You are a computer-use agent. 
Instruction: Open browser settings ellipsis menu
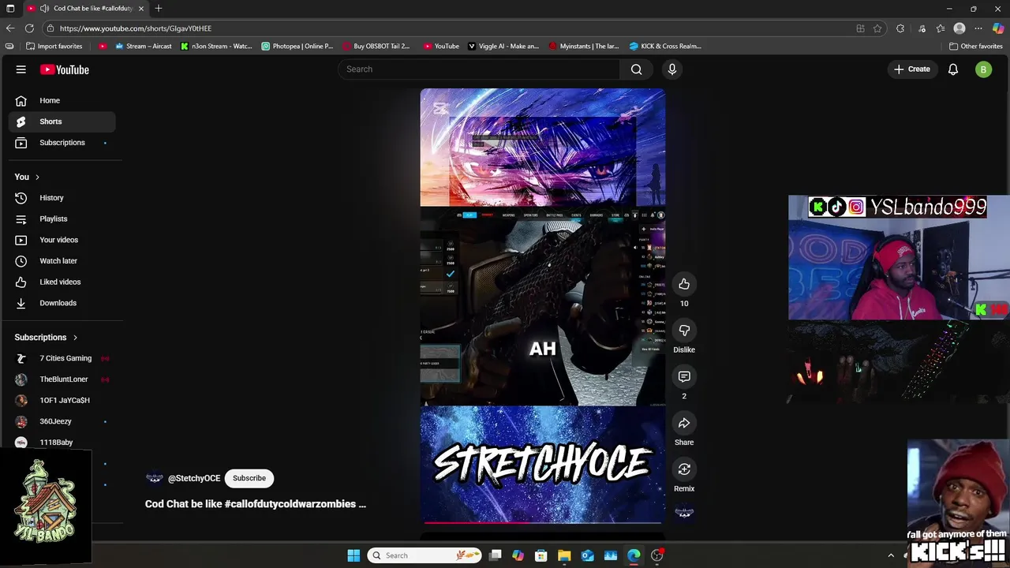978,28
